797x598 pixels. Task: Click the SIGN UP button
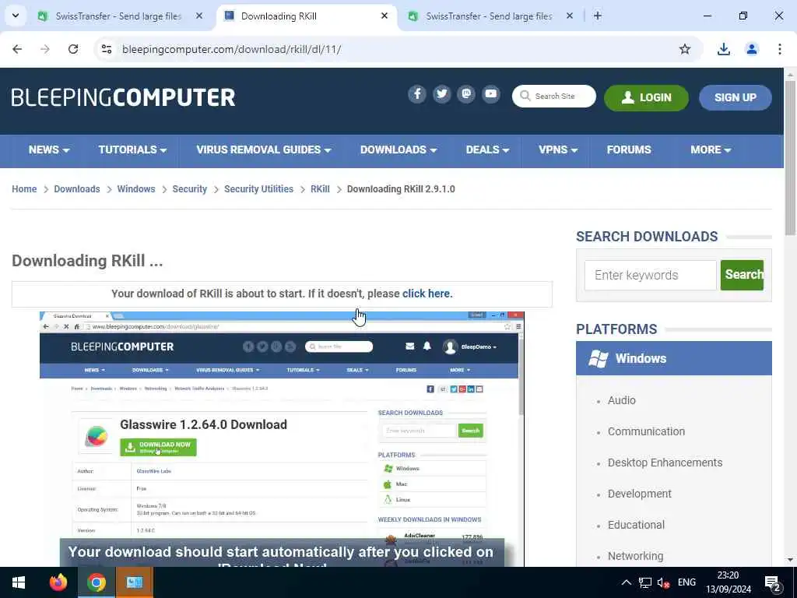pyautogui.click(x=735, y=97)
